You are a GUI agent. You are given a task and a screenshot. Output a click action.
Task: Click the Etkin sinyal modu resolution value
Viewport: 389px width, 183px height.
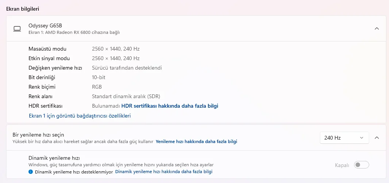[116, 58]
